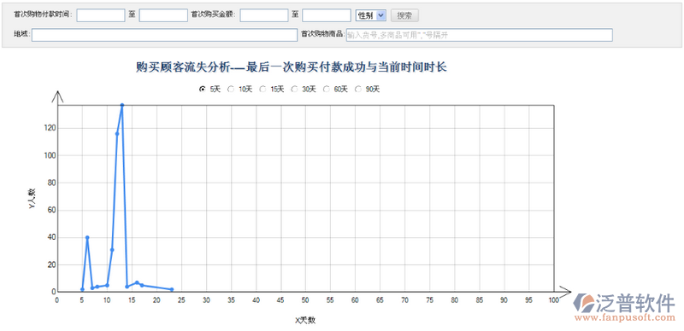684x331 pixels.
Task: Click the 首次购物商品 input field
Action: tap(480, 35)
